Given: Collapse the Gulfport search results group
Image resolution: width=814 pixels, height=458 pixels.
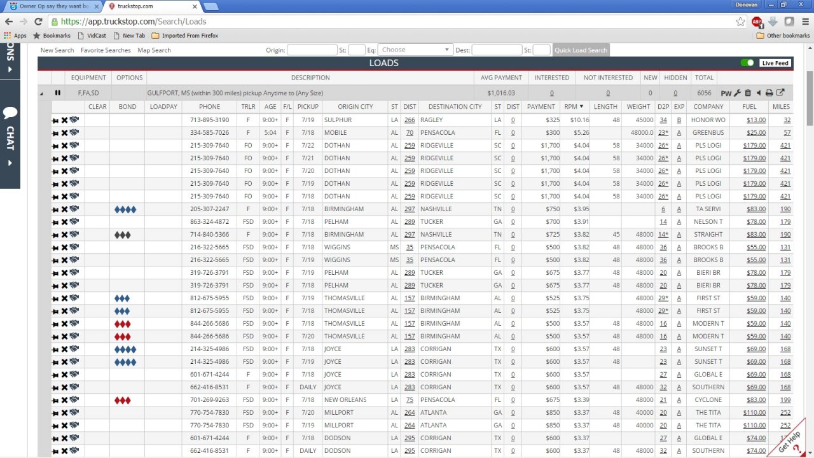Looking at the screenshot, I should click(x=42, y=94).
